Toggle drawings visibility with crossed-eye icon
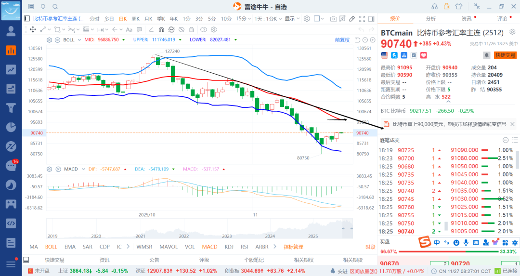 point(182,29)
